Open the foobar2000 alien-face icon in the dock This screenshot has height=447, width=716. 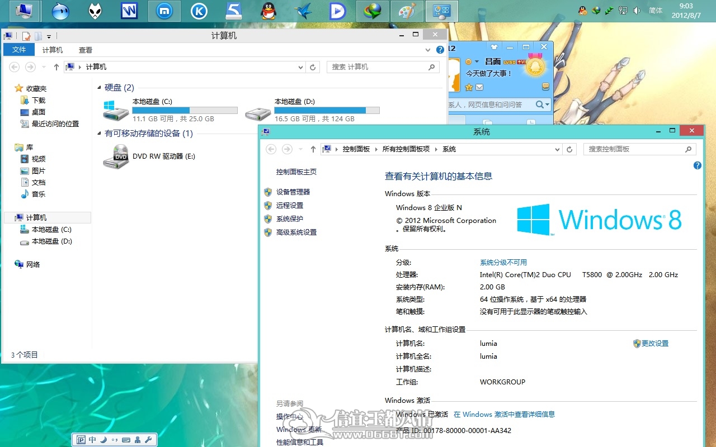(x=95, y=11)
